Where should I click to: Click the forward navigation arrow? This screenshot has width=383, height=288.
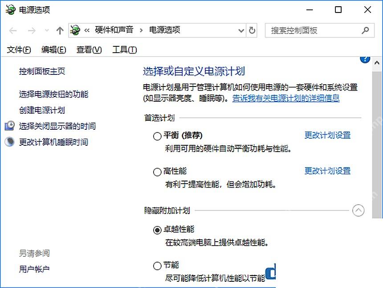32,31
